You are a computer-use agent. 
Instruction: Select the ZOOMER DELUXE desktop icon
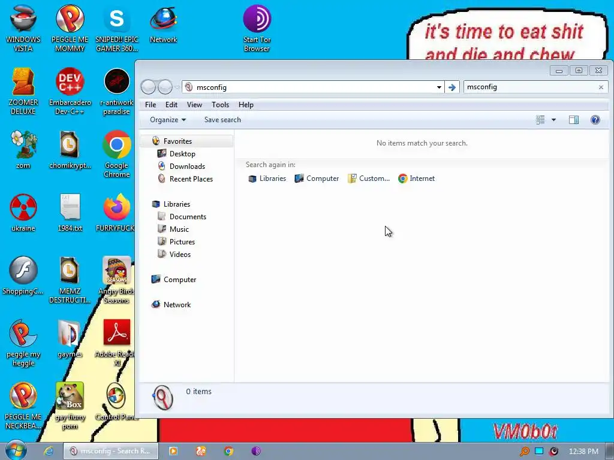pyautogui.click(x=23, y=91)
